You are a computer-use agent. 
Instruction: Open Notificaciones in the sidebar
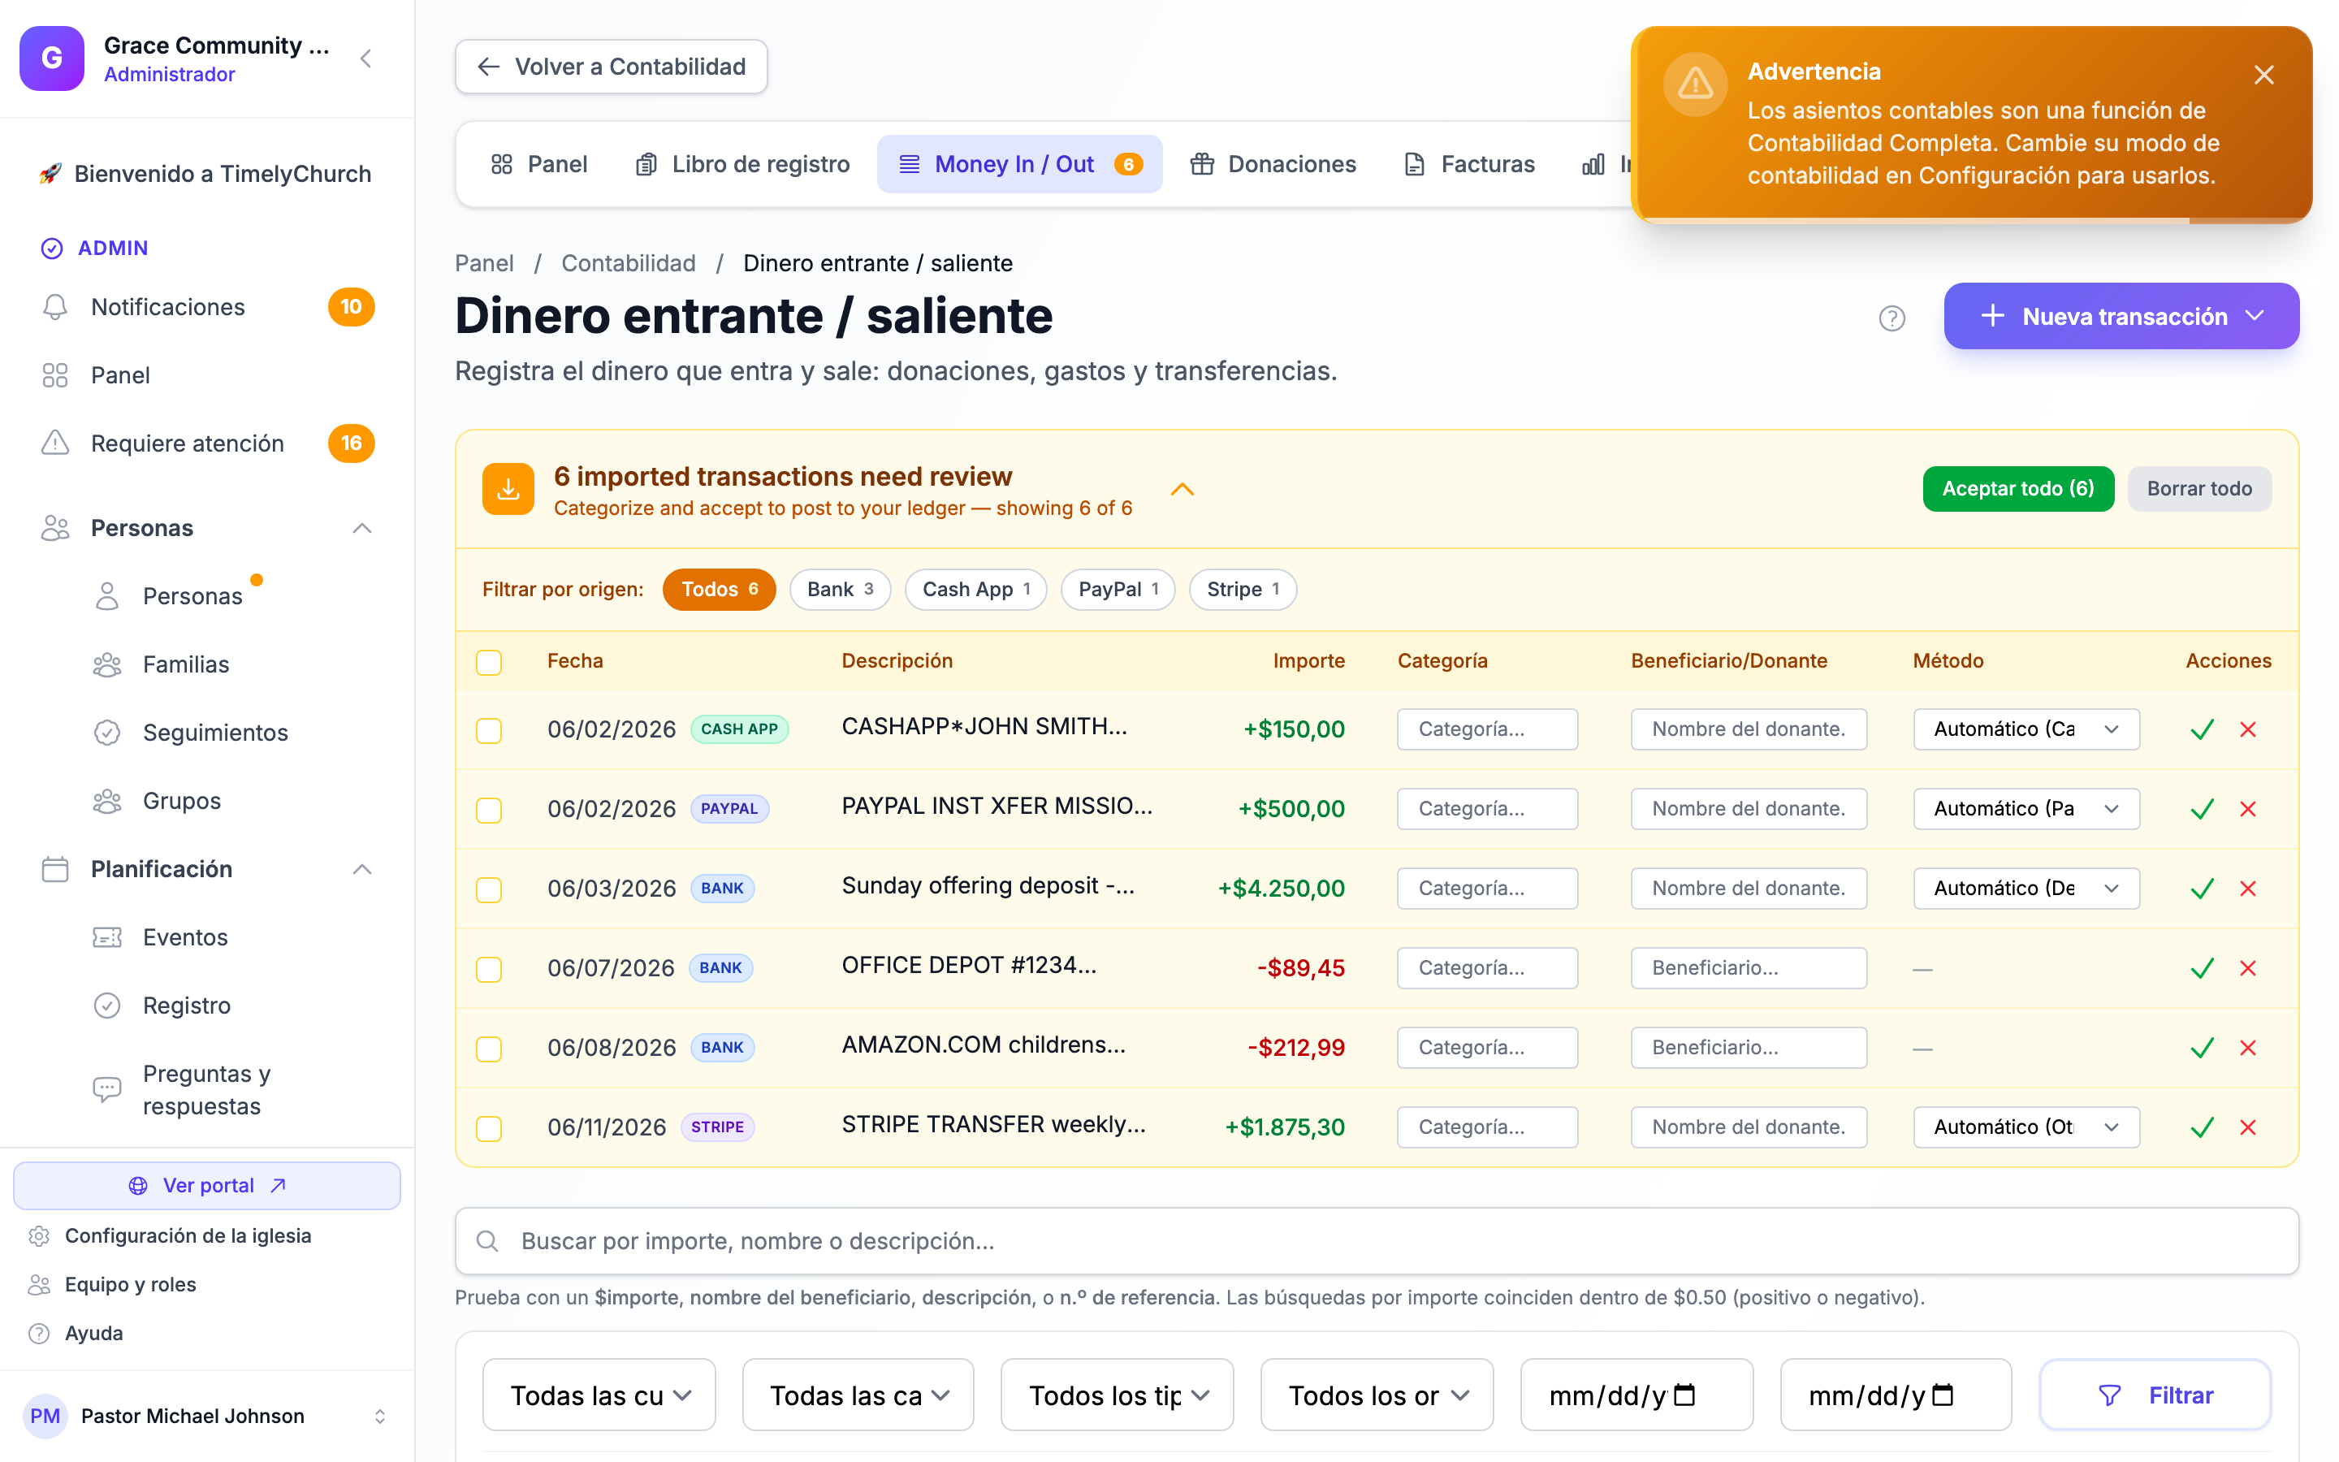208,308
